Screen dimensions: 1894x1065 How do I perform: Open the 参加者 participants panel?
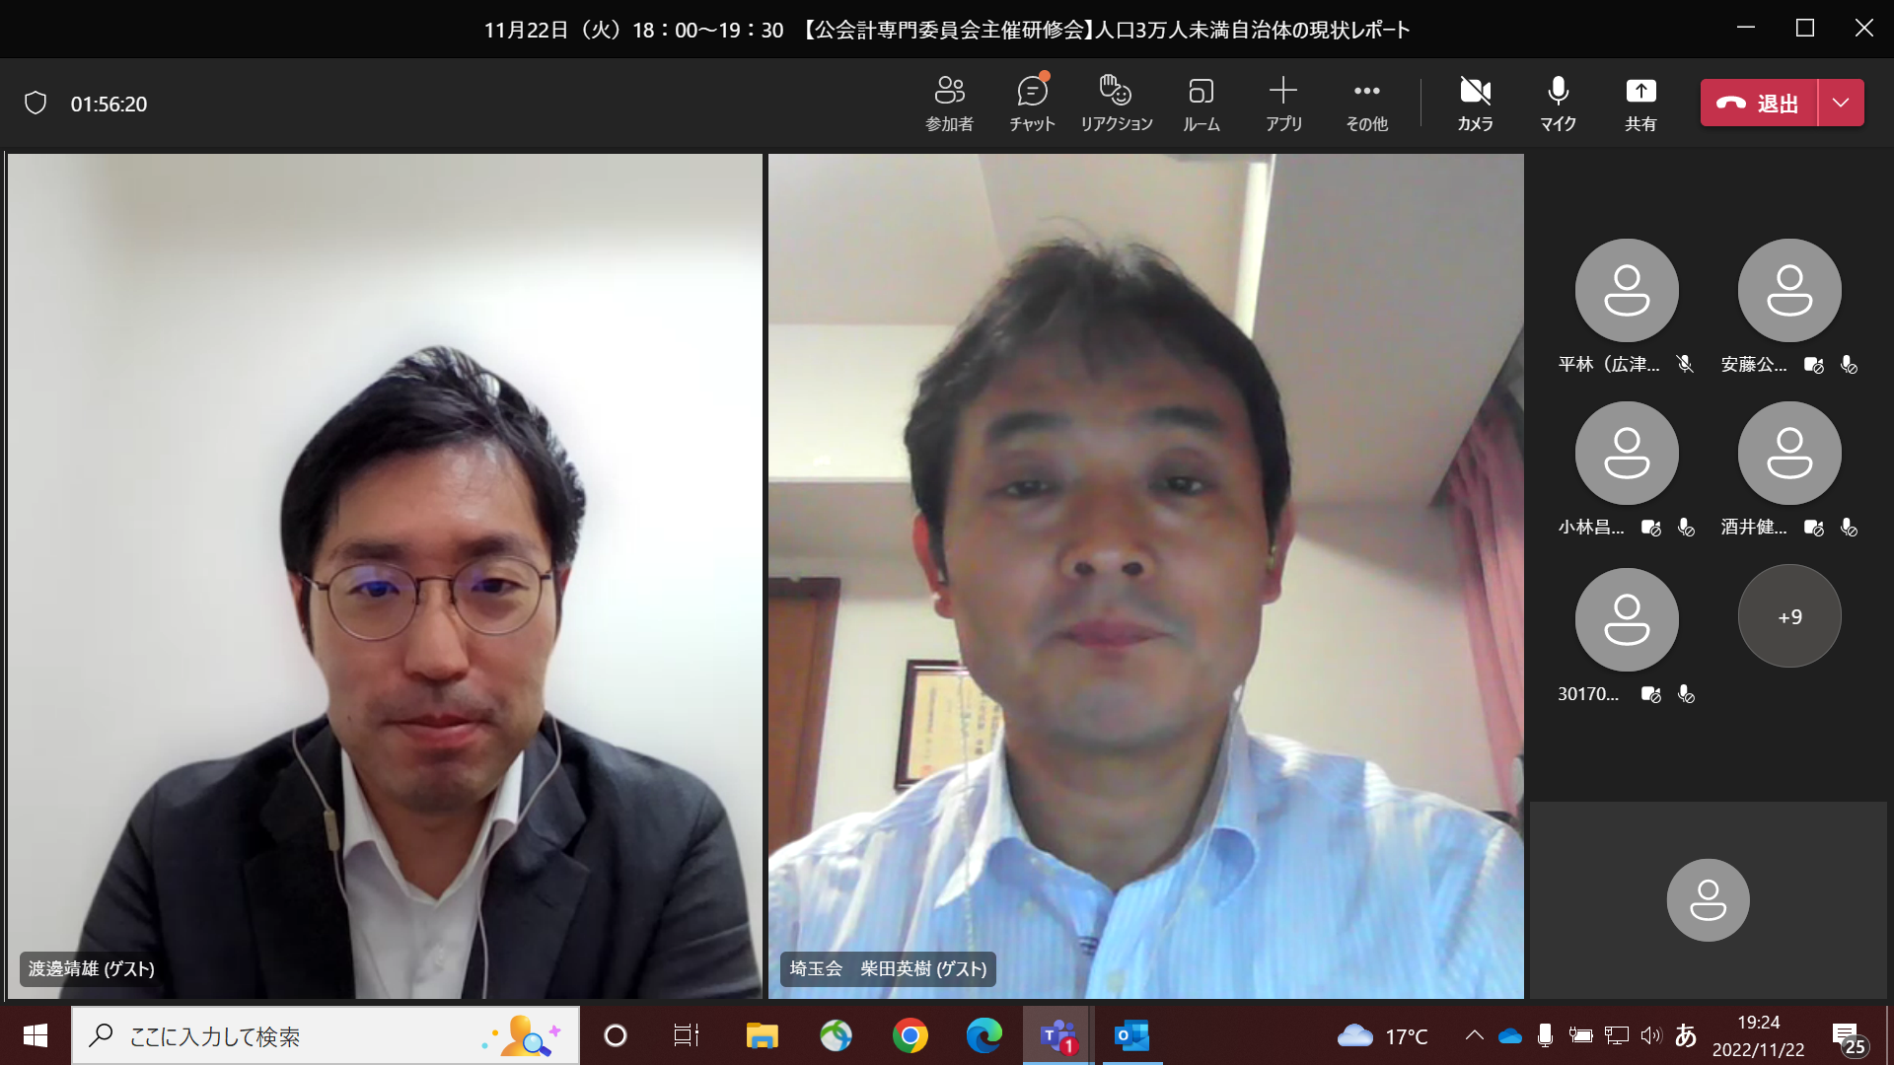click(949, 104)
